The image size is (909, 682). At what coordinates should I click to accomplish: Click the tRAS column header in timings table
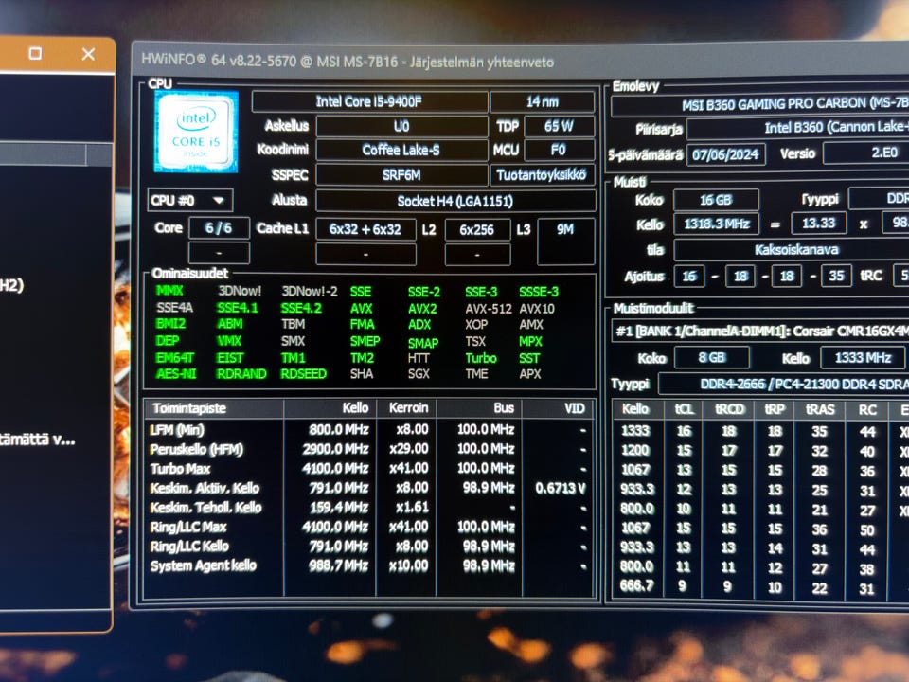click(820, 410)
